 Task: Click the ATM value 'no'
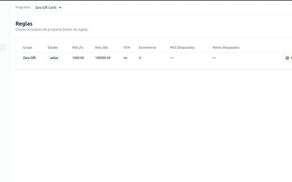(x=125, y=58)
